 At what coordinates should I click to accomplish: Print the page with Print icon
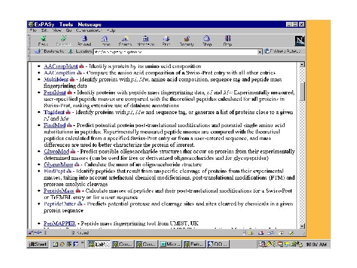[x=166, y=41]
